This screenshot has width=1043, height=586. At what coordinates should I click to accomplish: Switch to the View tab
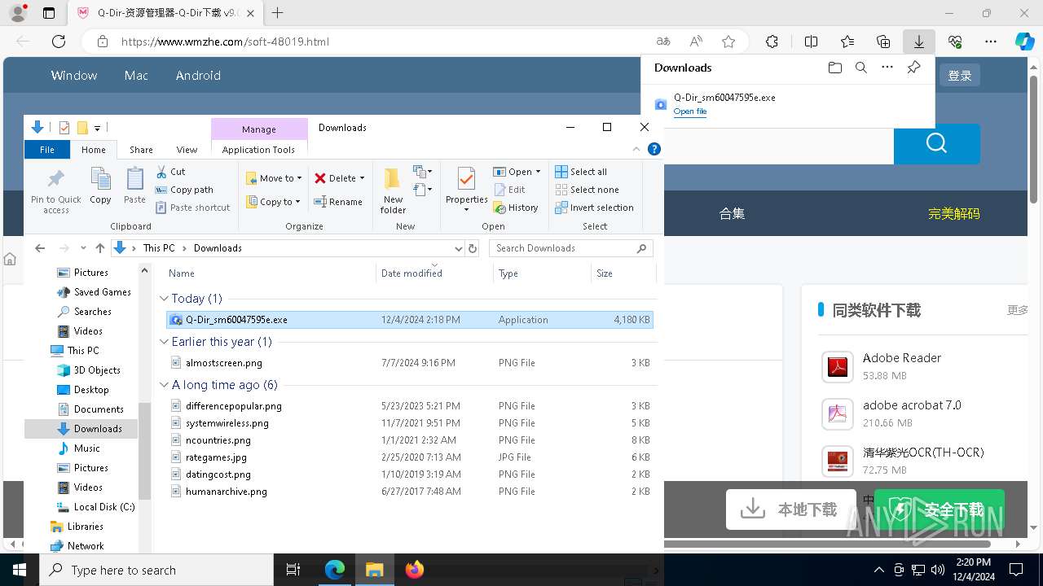[187, 150]
